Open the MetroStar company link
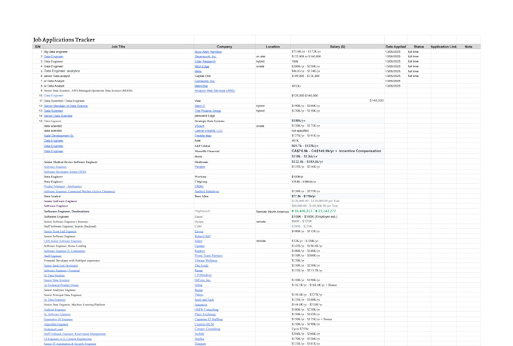 click(201, 86)
